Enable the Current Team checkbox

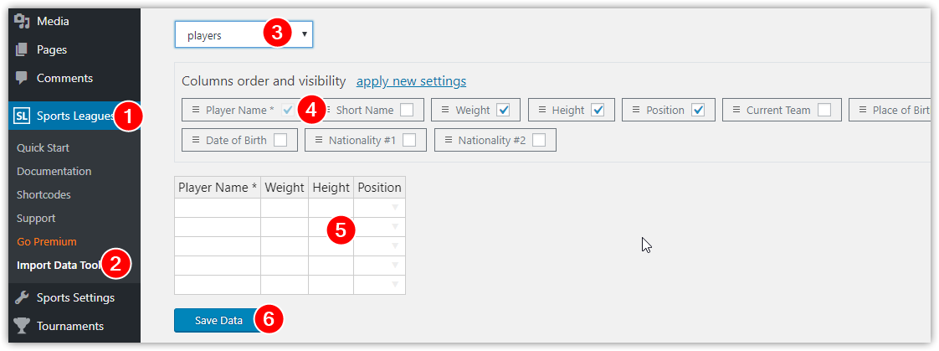(824, 111)
